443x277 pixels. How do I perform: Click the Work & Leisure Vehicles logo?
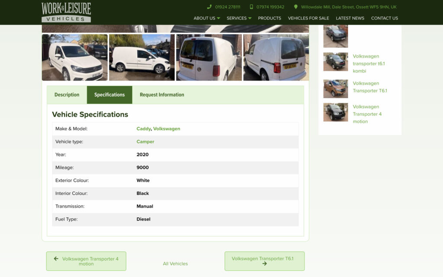click(66, 12)
